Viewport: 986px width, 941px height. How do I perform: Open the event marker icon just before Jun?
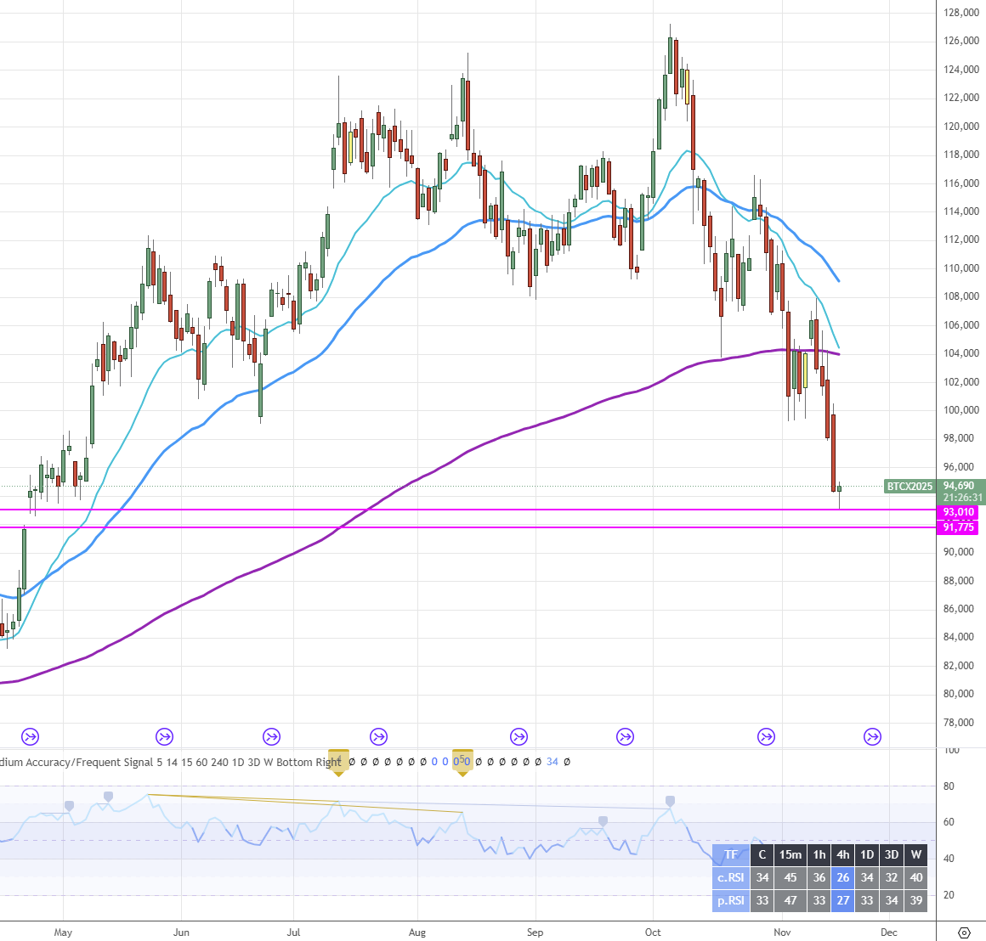click(x=164, y=736)
